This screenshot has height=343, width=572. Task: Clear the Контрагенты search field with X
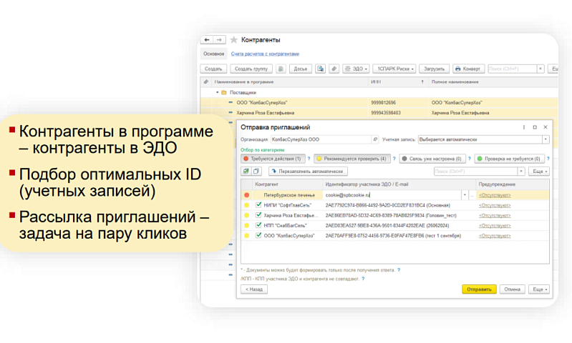[x=541, y=69]
